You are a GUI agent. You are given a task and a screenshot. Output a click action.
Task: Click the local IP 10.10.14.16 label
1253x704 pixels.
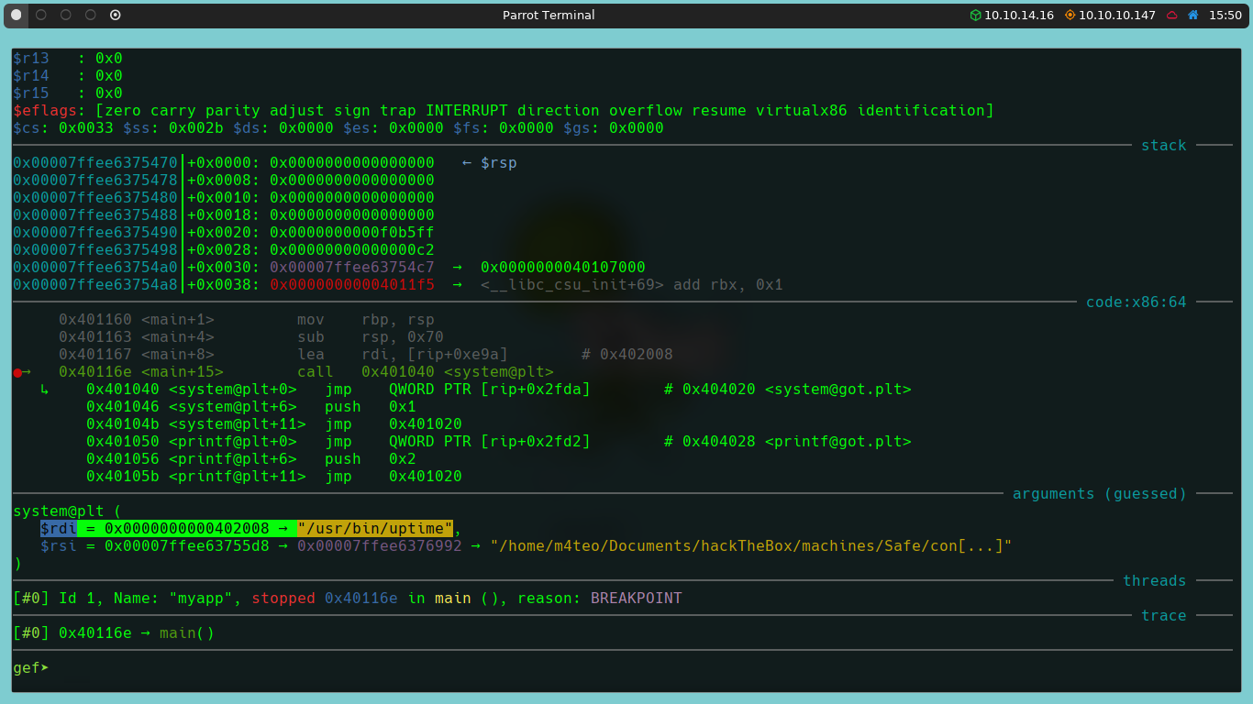(x=1019, y=15)
